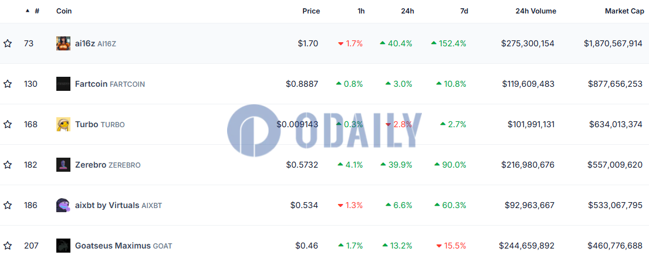Open the Zerebro coin name link
Viewport: 649px width, 262px height.
tap(90, 165)
